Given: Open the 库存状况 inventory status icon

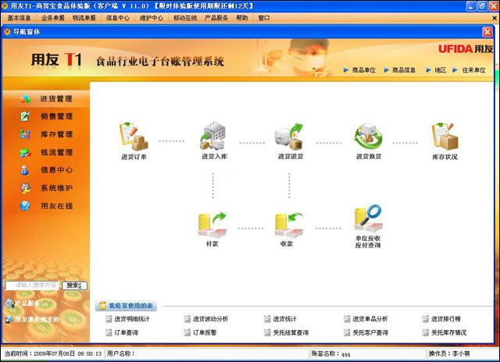Looking at the screenshot, I should 445,137.
